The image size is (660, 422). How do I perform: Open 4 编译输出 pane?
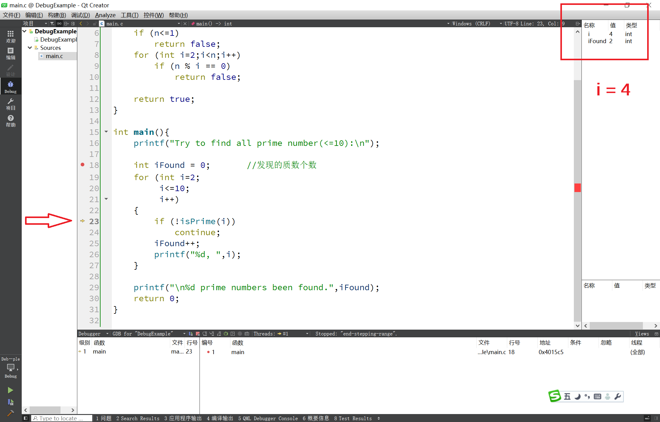click(x=220, y=418)
